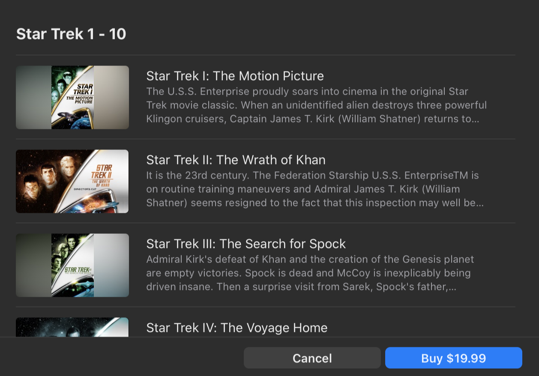Click the Star Trek II: The Wrath of Khan title

tap(236, 160)
